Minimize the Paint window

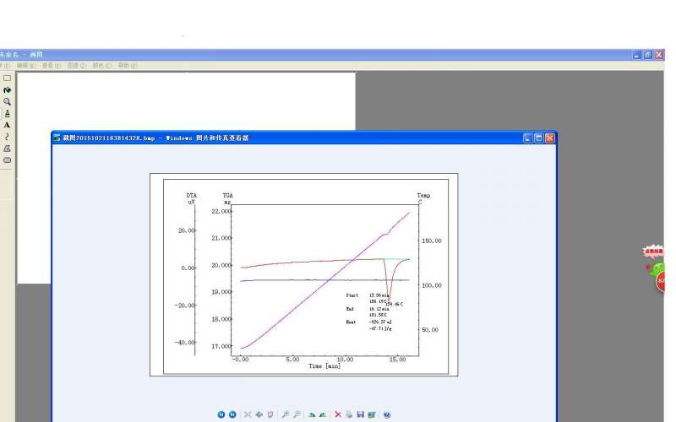tap(637, 55)
